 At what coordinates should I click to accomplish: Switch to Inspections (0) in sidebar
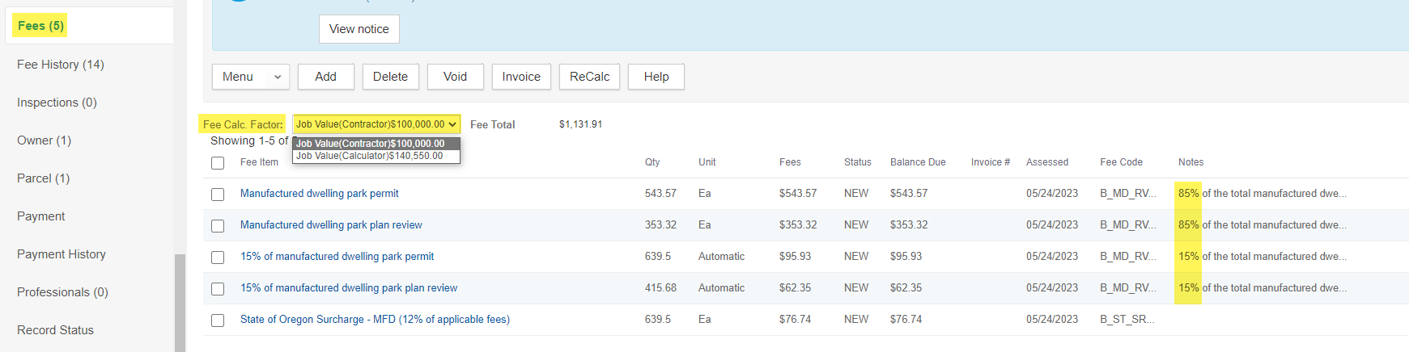[57, 103]
